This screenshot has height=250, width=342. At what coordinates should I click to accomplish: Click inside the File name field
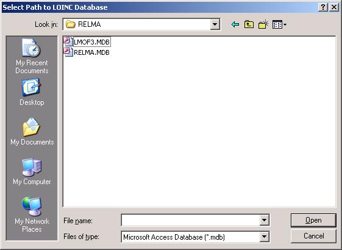point(191,220)
